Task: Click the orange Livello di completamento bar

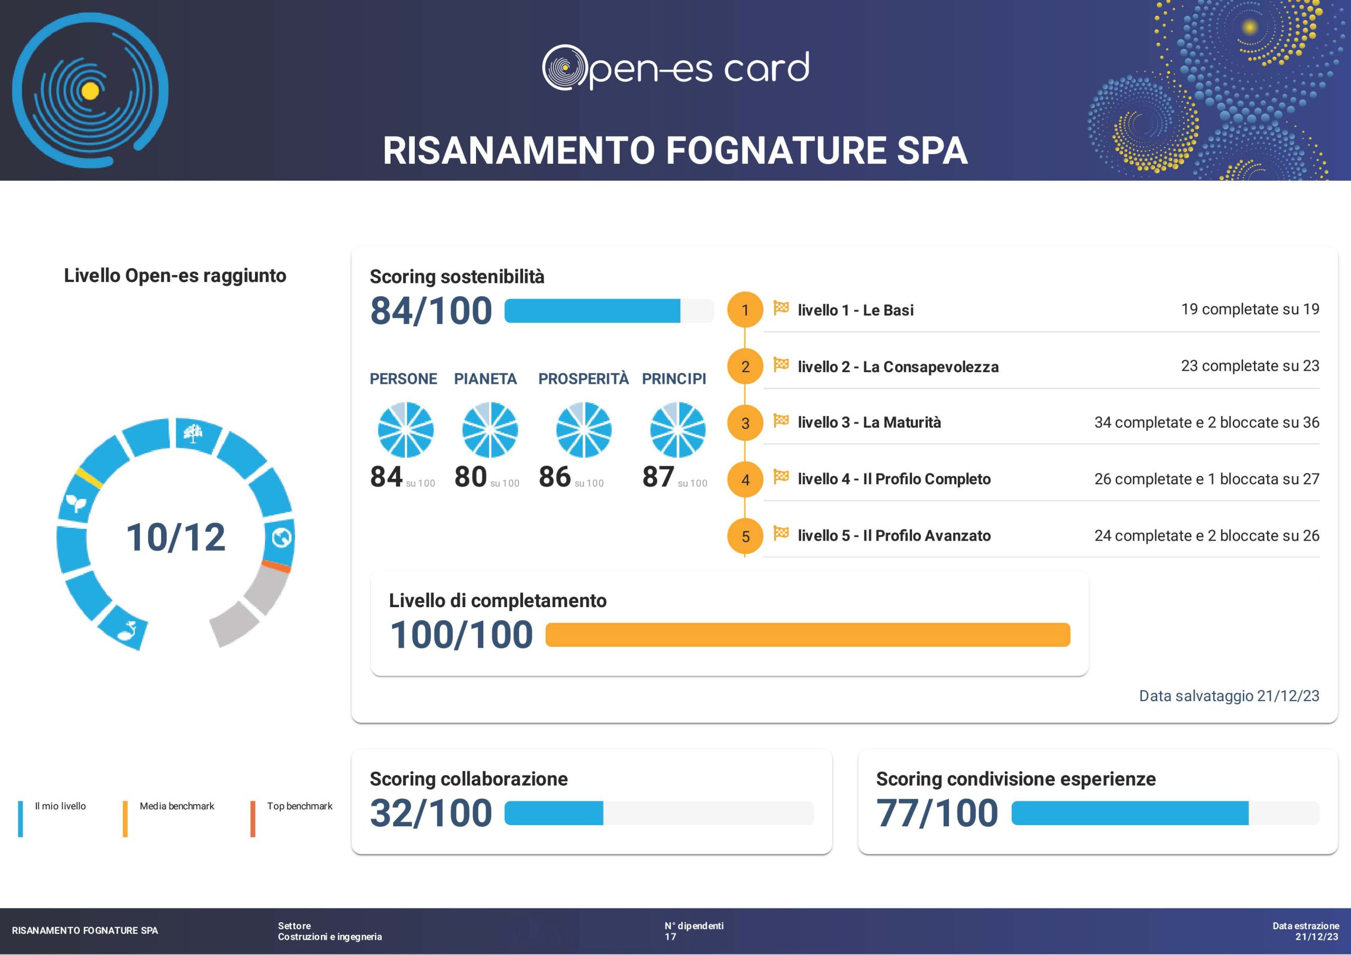Action: [x=808, y=635]
